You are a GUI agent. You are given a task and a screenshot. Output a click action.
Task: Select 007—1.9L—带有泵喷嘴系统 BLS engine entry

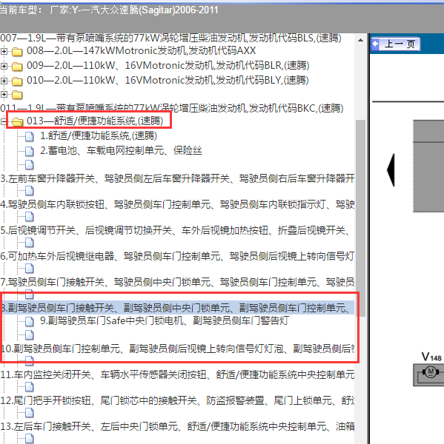170,38
